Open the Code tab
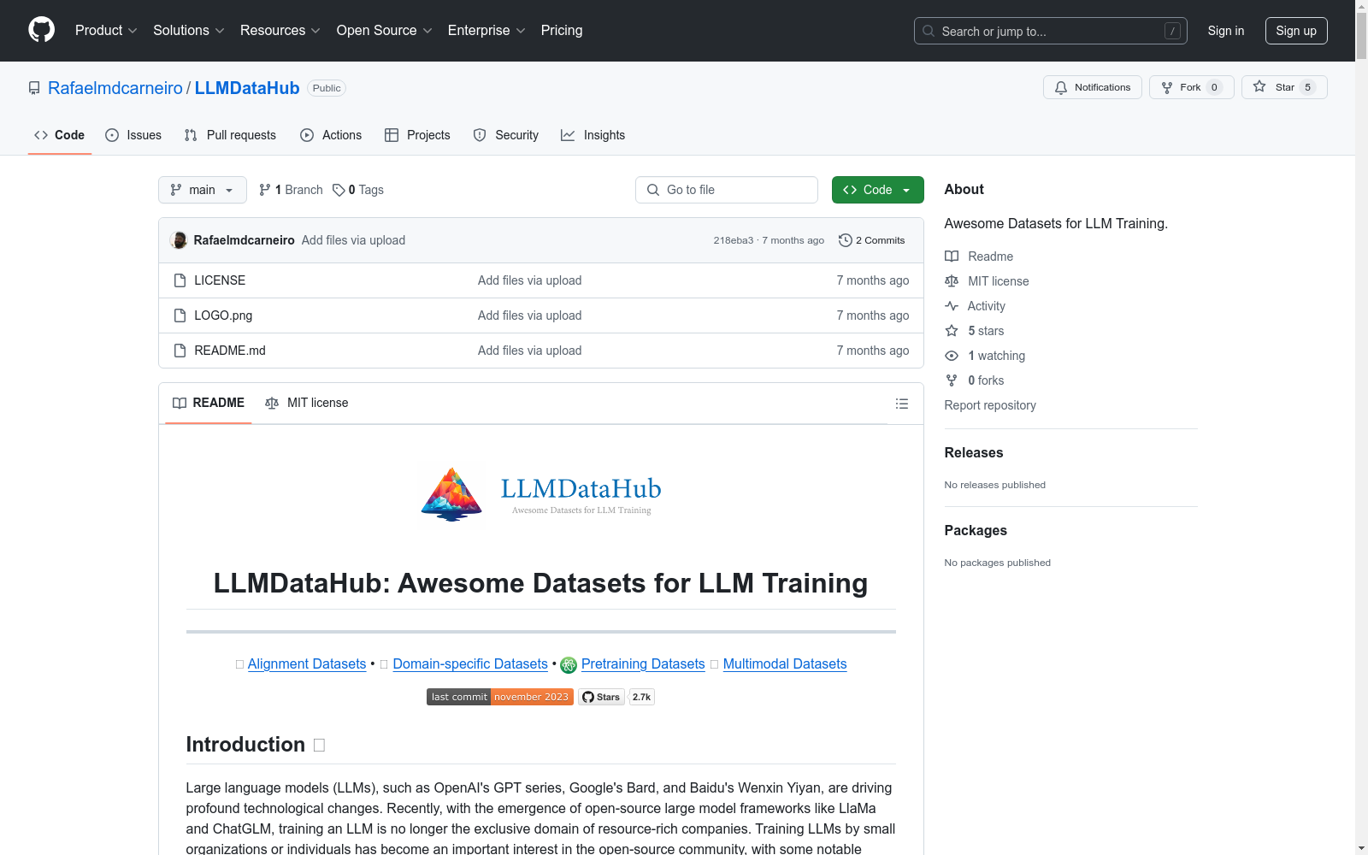The width and height of the screenshot is (1368, 855). tap(60, 135)
